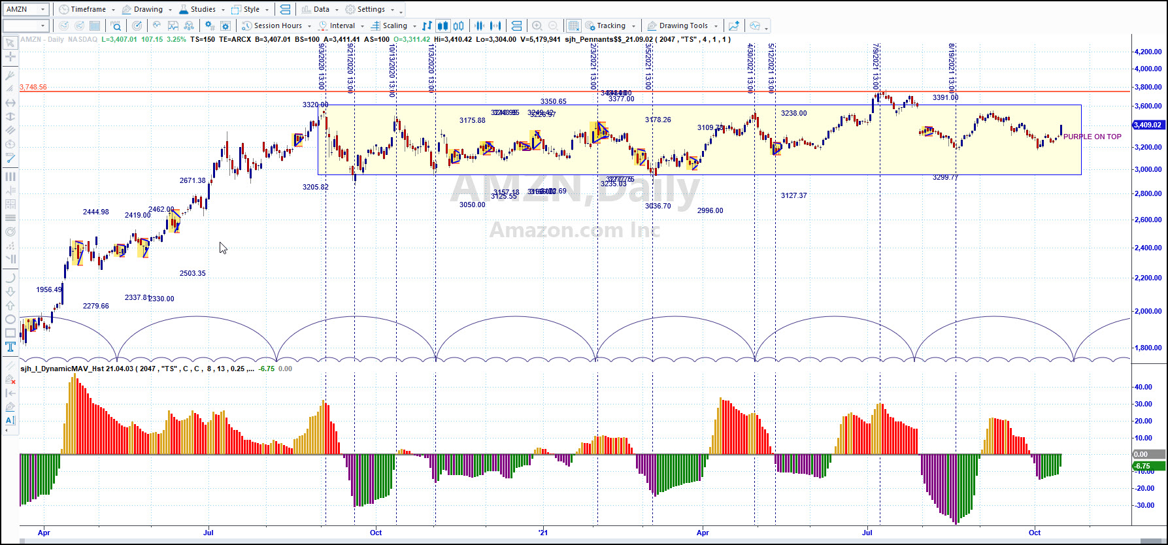Select the large T text drawing tool

(10, 347)
